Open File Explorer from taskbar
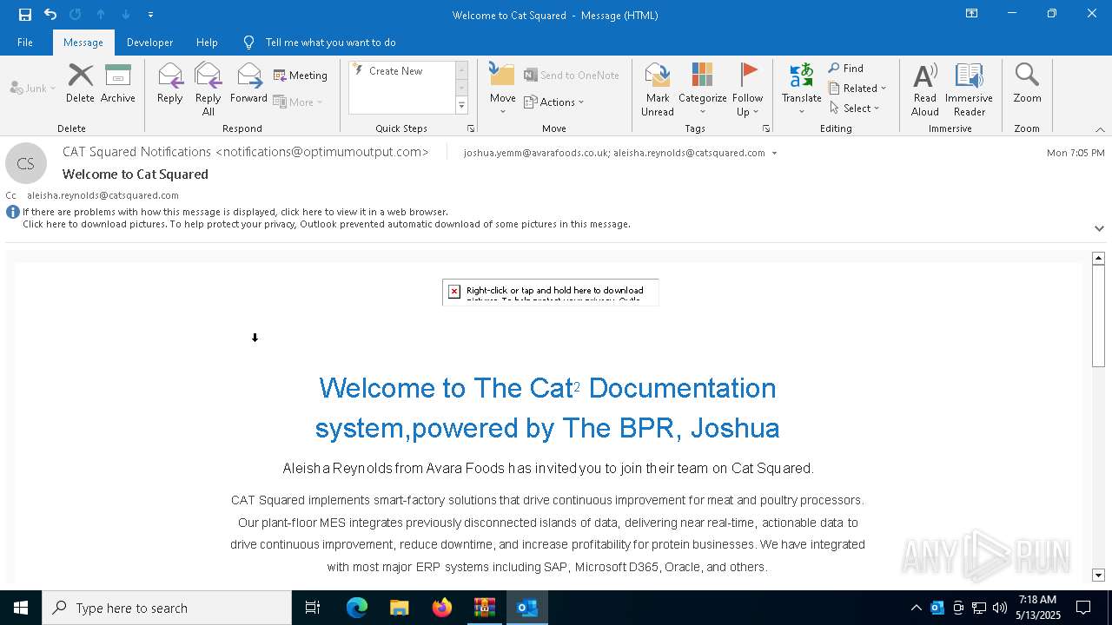Screen dimensions: 1112x625 click(x=400, y=608)
